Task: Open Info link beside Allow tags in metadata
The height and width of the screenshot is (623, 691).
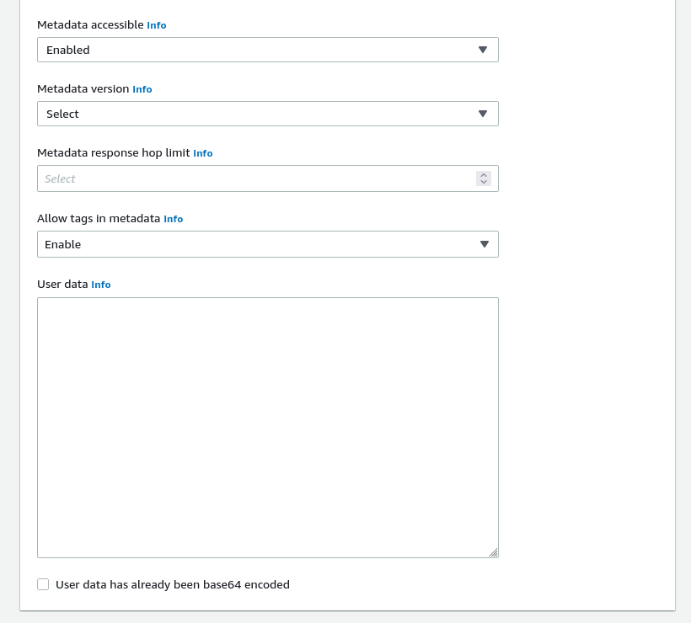Action: click(x=174, y=219)
